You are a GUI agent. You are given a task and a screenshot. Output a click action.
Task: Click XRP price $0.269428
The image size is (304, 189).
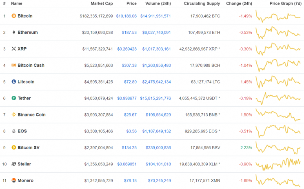click(x=127, y=49)
